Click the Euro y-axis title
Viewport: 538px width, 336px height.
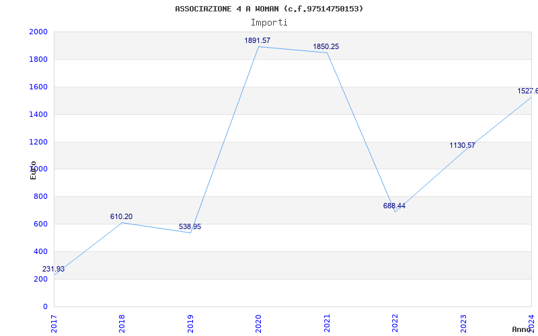(33, 170)
